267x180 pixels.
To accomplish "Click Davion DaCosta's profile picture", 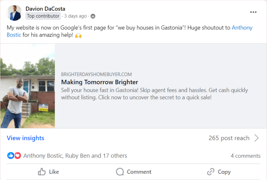I will tap(14, 13).
